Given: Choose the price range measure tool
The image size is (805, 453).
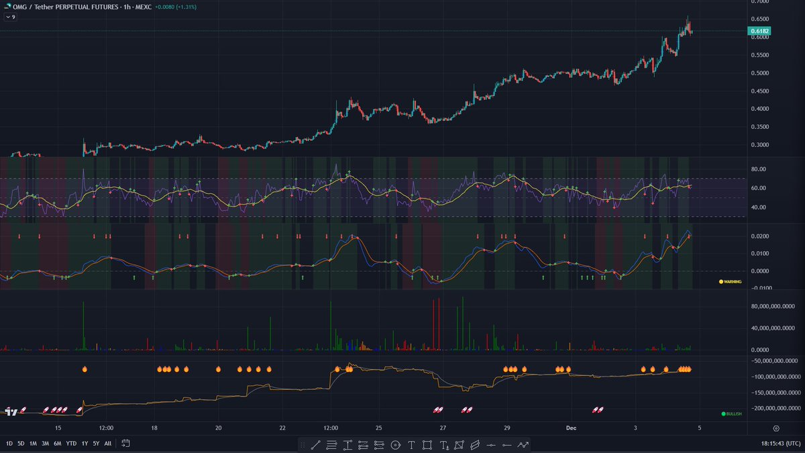Looking at the screenshot, I should (x=347, y=444).
